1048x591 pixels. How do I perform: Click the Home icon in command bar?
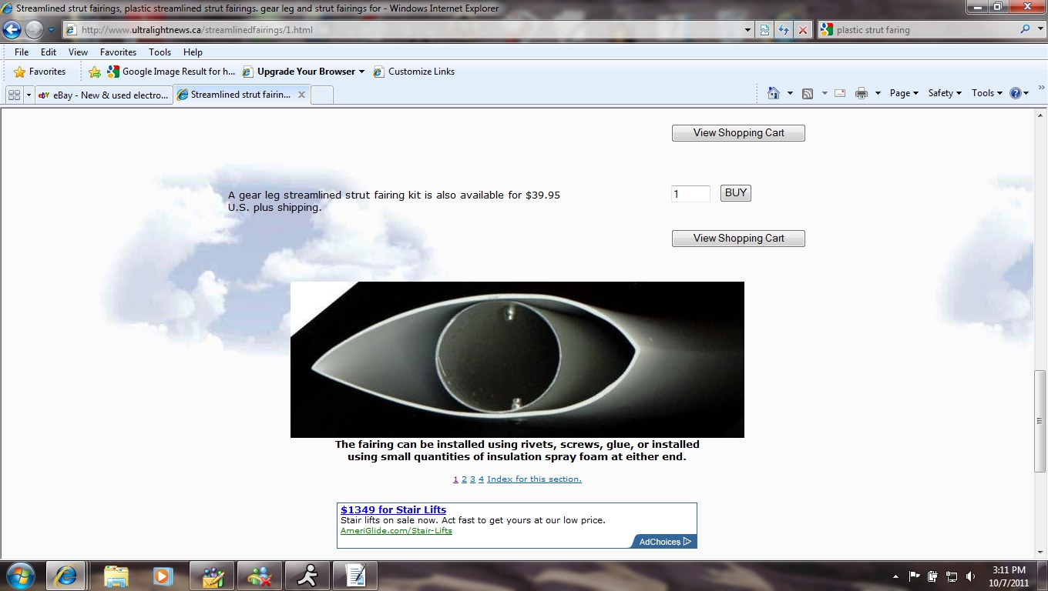coord(774,93)
